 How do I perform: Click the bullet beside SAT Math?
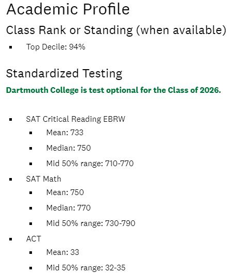11,179
